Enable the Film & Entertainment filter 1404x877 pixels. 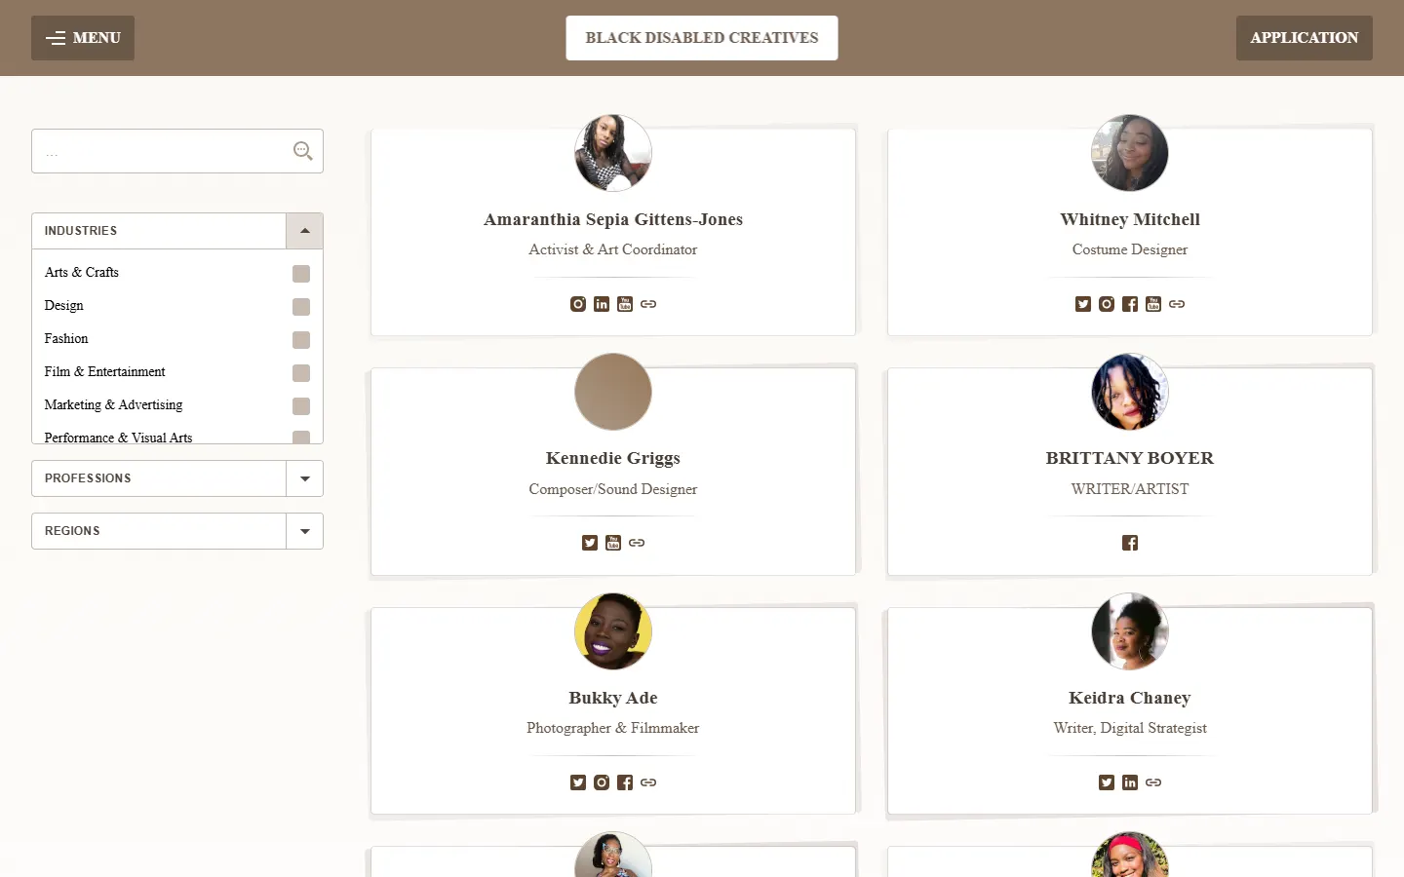tap(301, 373)
